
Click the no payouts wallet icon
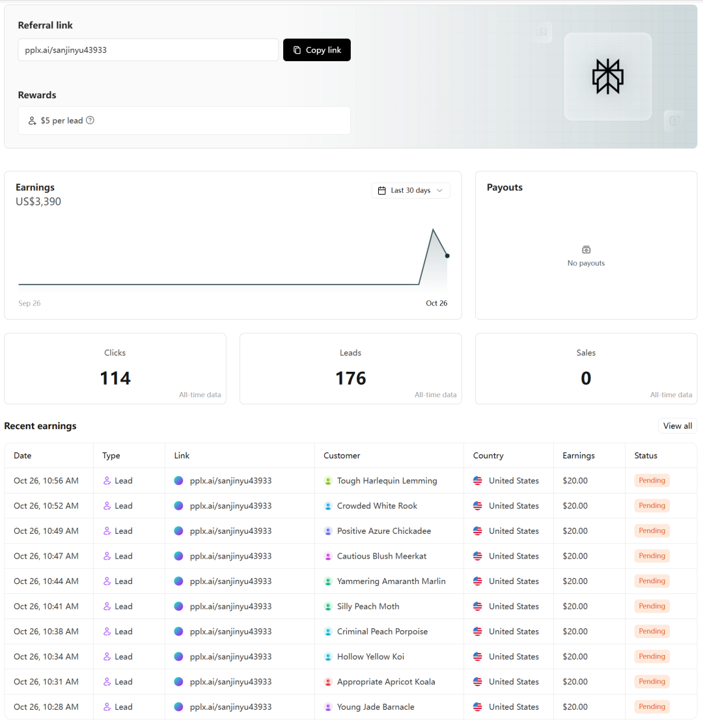click(586, 250)
